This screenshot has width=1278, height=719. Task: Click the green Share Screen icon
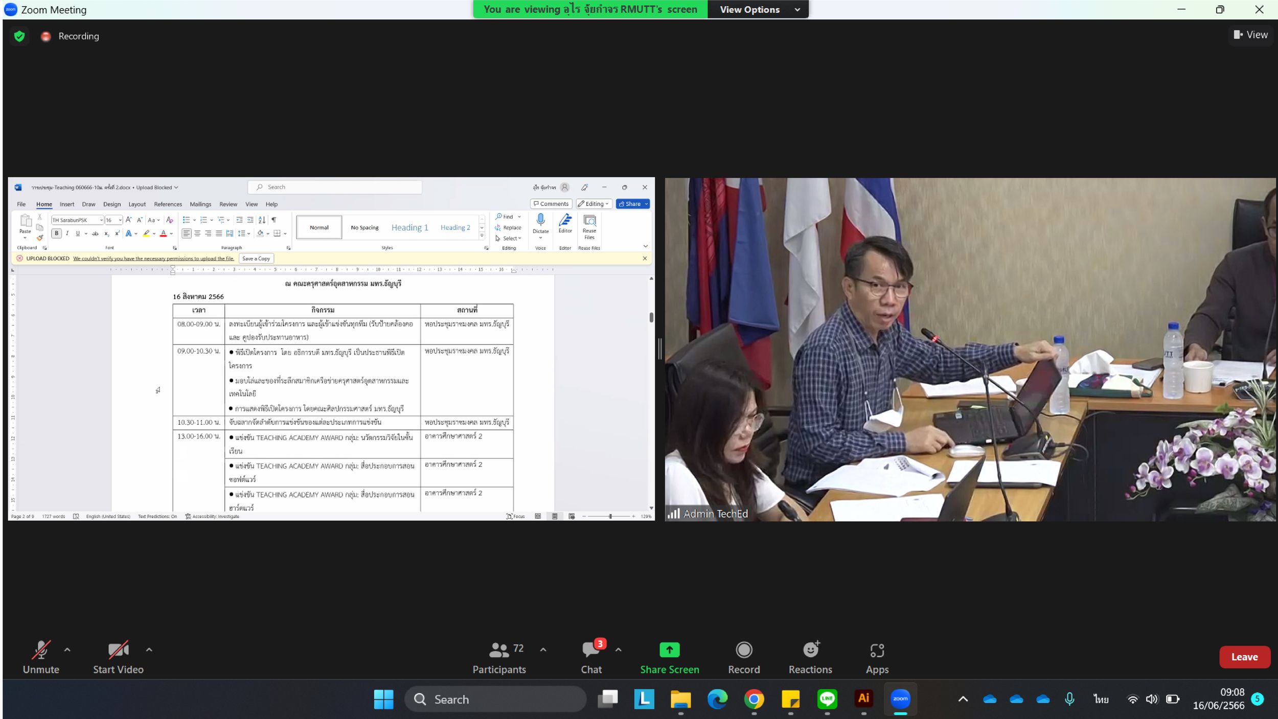[669, 650]
